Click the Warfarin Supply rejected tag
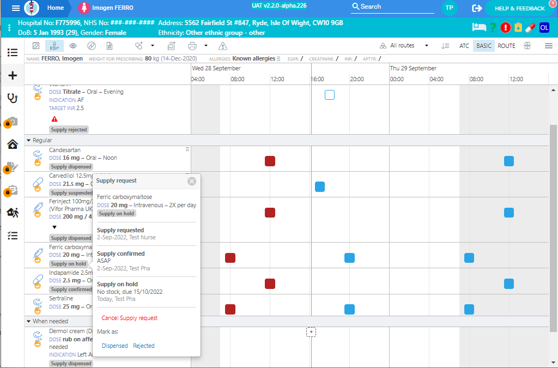558x368 pixels. pos(69,130)
